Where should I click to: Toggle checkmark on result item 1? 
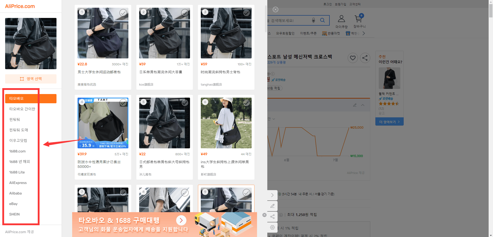(x=123, y=13)
